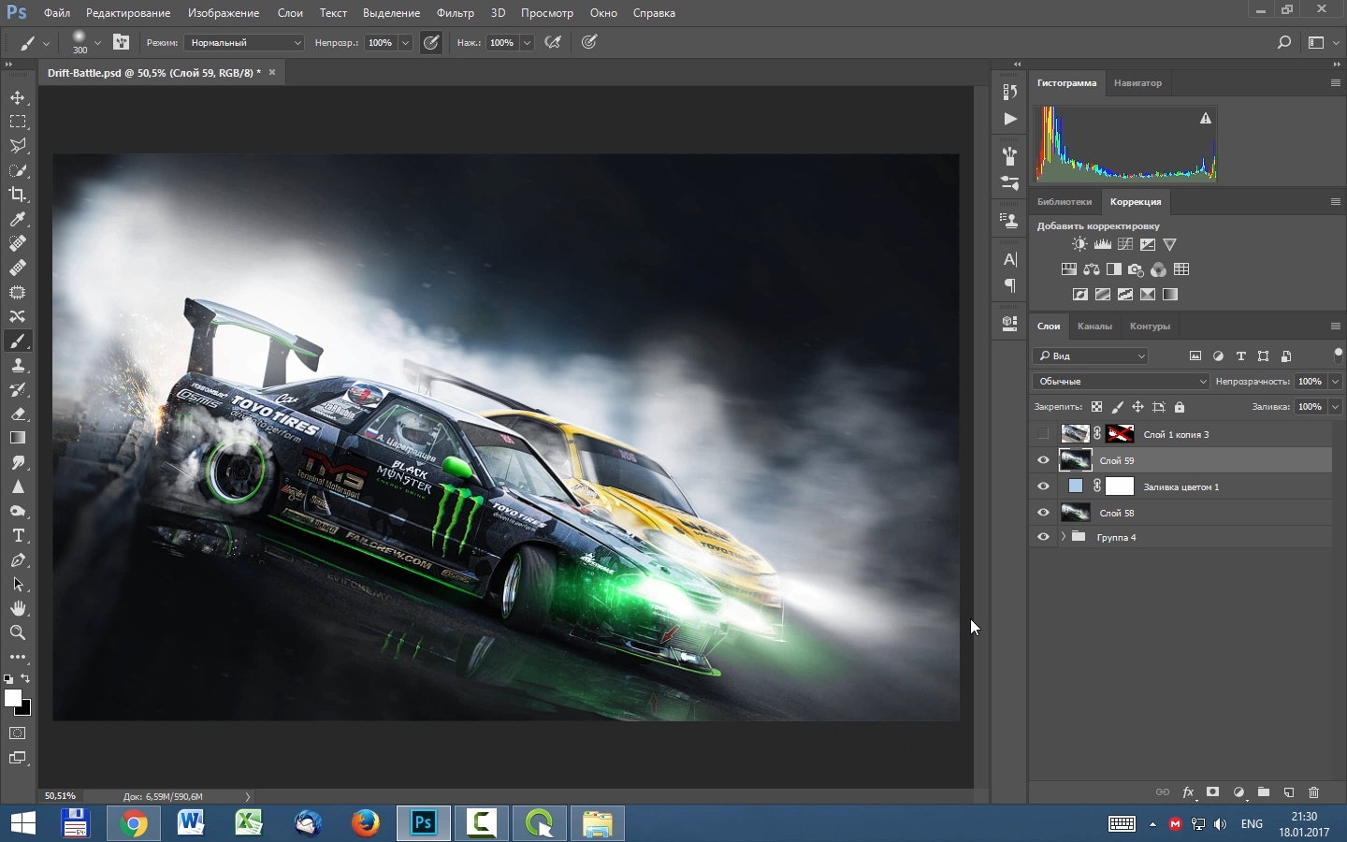Select the Слой 58 layer thumbnail
Screen dimensions: 1347x842
(x=1075, y=513)
